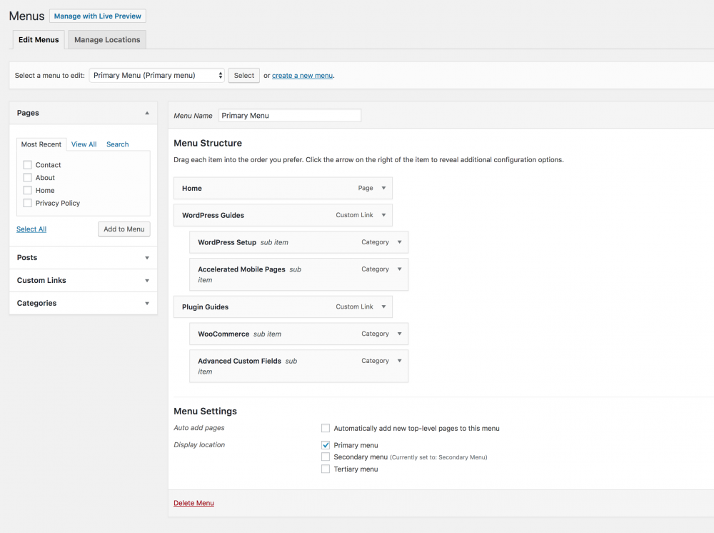
Task: Click the Delete Menu link
Action: [193, 503]
